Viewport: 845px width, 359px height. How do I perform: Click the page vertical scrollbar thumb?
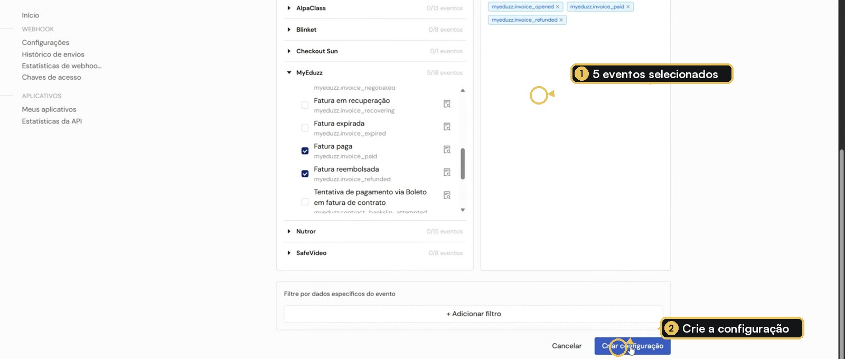[x=842, y=253]
